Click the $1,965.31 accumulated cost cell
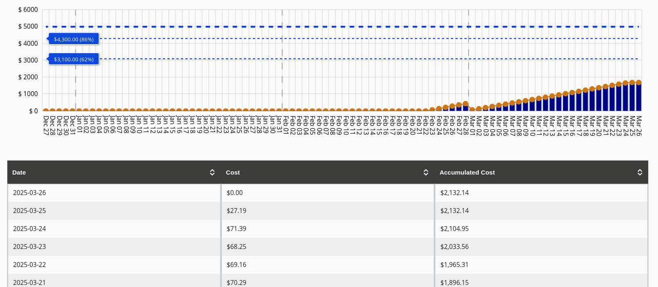 click(454, 265)
